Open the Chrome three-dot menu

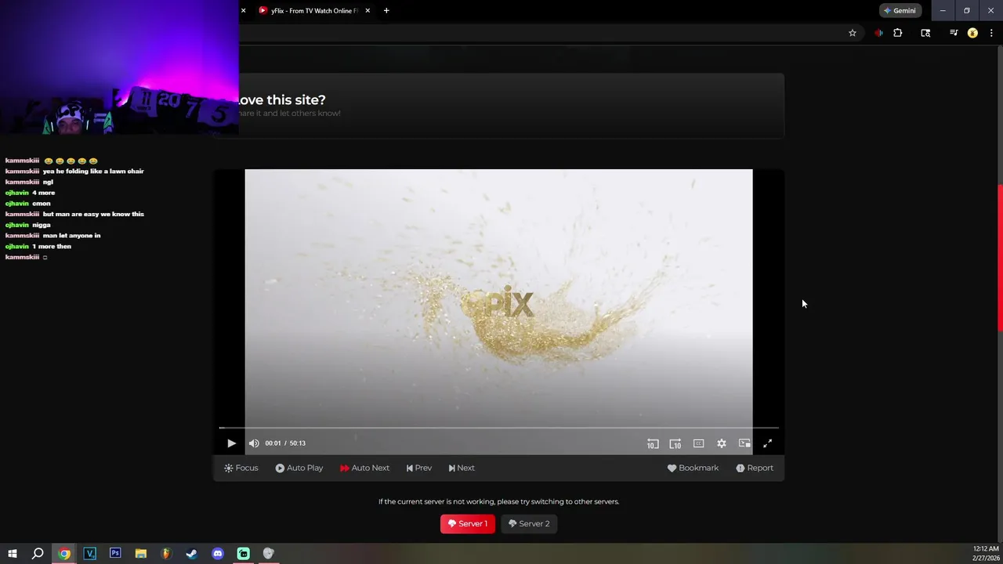pyautogui.click(x=991, y=33)
